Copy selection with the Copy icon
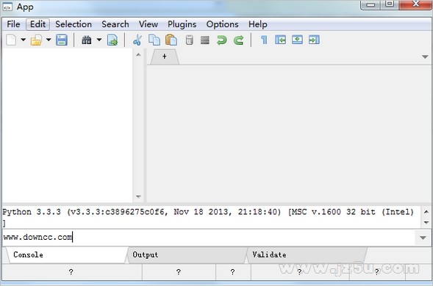The width and height of the screenshot is (433, 286). (x=154, y=40)
